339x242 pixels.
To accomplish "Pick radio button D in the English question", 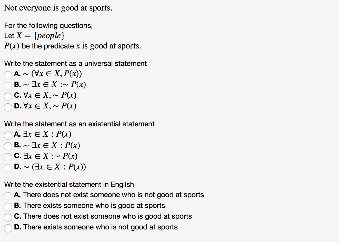I will 8,228.
